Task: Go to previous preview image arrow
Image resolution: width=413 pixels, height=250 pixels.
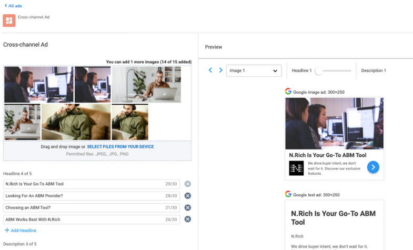Action: click(210, 70)
